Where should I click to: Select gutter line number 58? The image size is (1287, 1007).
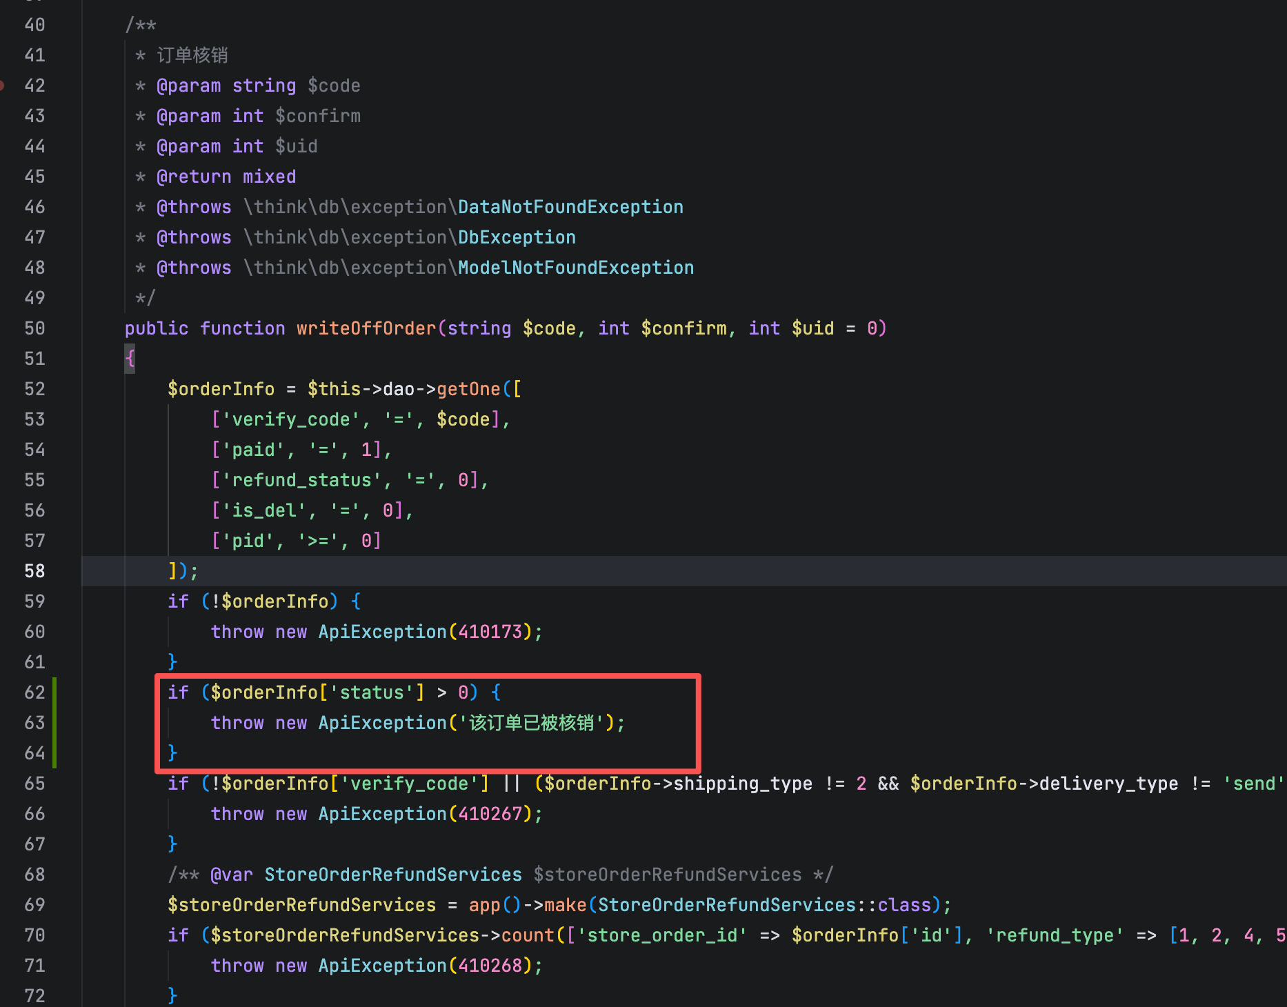coord(34,571)
